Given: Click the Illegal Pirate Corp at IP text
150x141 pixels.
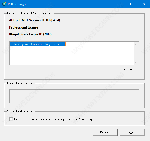Looking at the screenshot, I should click(30, 34).
